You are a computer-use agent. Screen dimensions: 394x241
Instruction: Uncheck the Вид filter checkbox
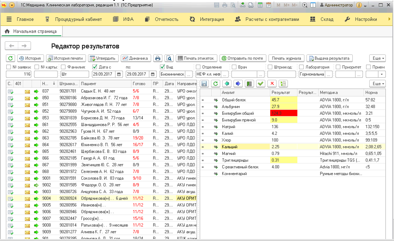(162, 67)
